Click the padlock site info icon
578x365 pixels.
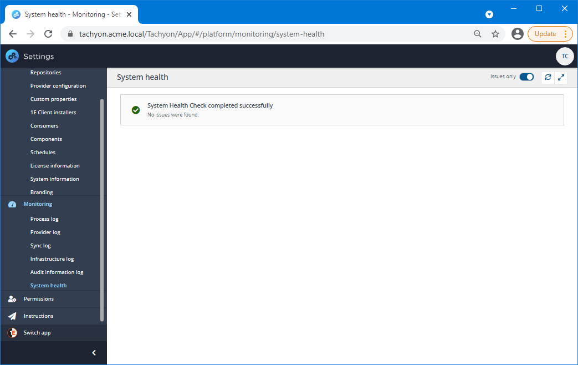(x=70, y=34)
